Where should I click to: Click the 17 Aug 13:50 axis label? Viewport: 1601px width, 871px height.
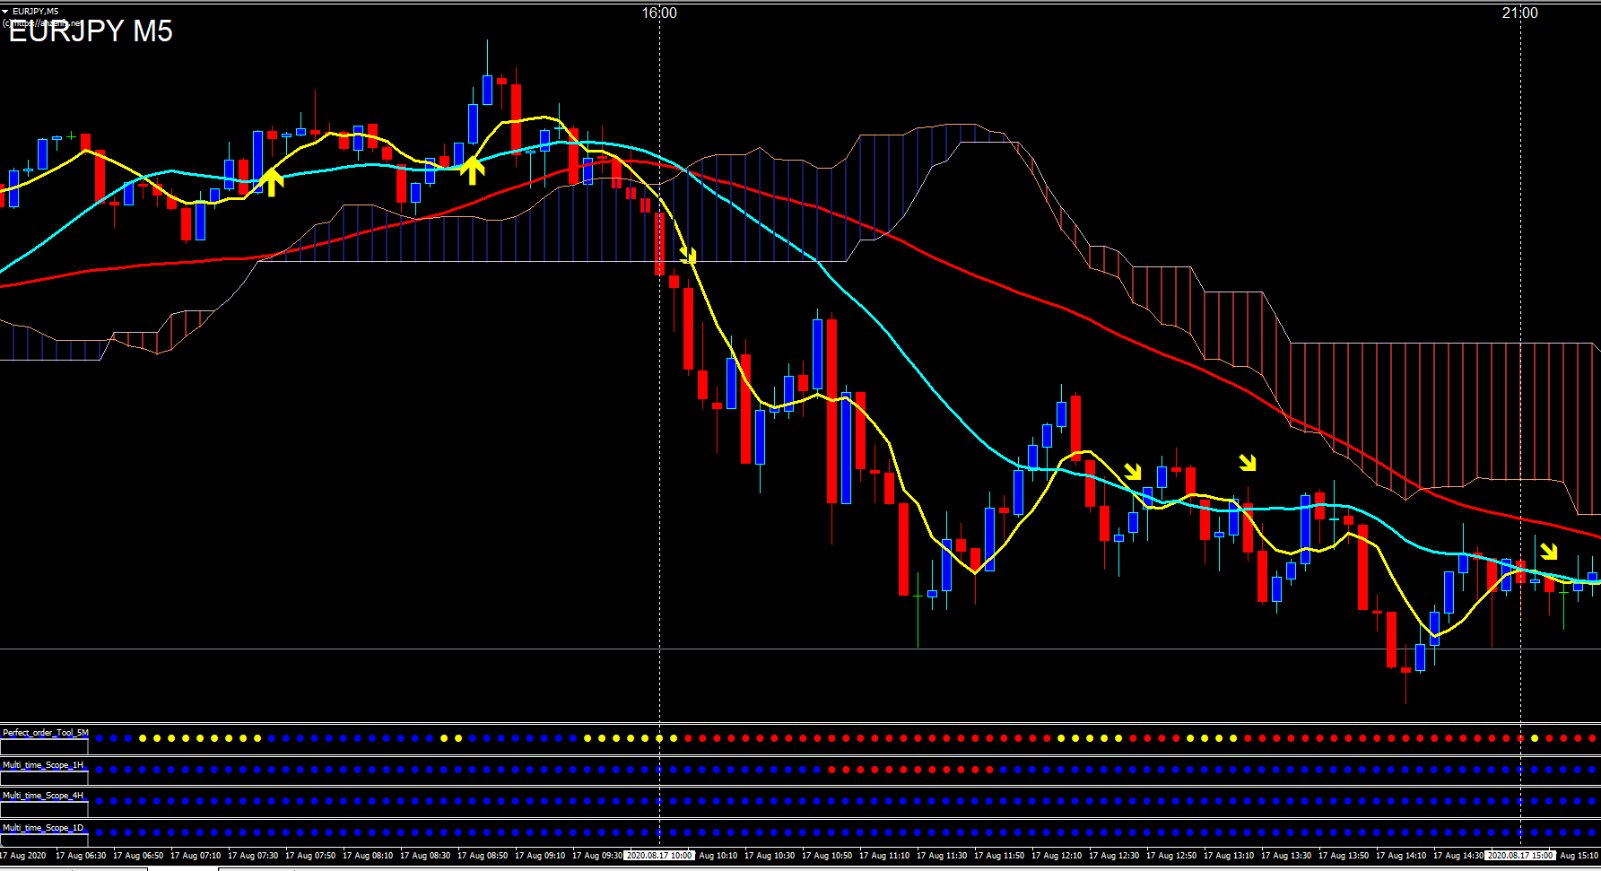1344,856
